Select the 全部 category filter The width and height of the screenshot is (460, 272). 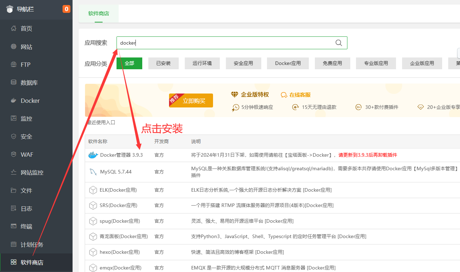[x=129, y=63]
